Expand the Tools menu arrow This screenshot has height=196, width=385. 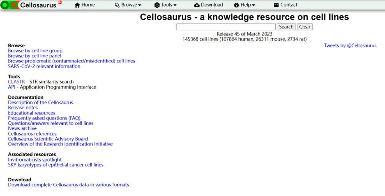point(175,5)
